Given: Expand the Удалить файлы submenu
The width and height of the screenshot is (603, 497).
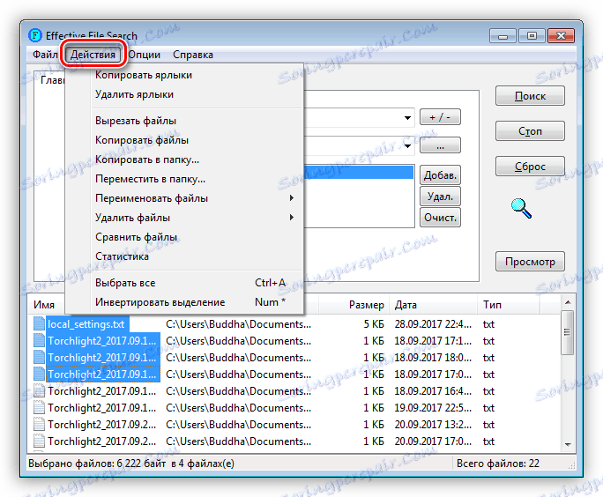Looking at the screenshot, I should click(184, 218).
